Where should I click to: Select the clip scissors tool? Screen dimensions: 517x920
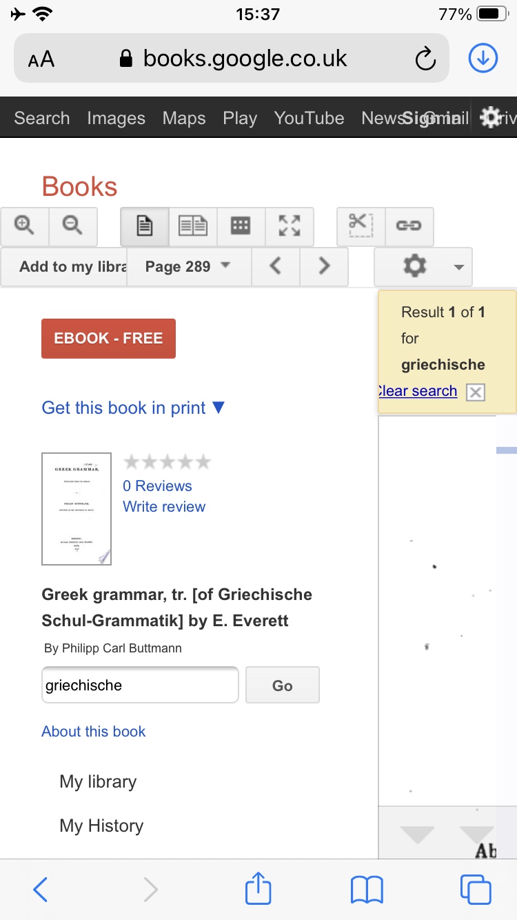coord(361,226)
